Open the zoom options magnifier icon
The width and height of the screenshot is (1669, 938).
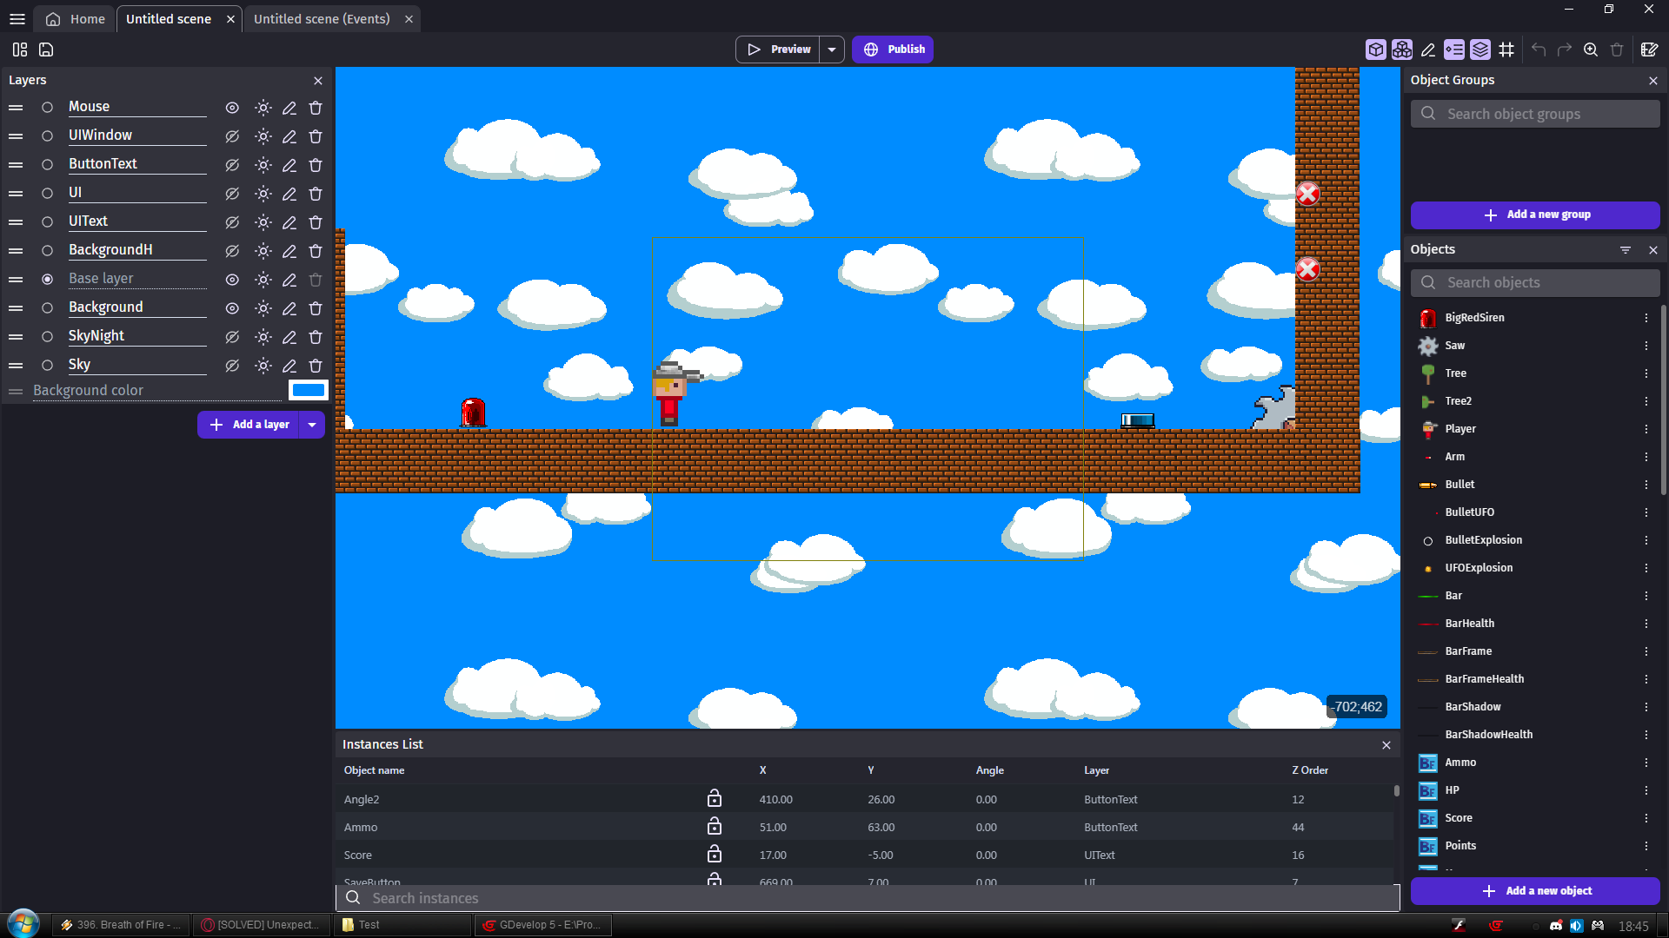pos(1590,50)
